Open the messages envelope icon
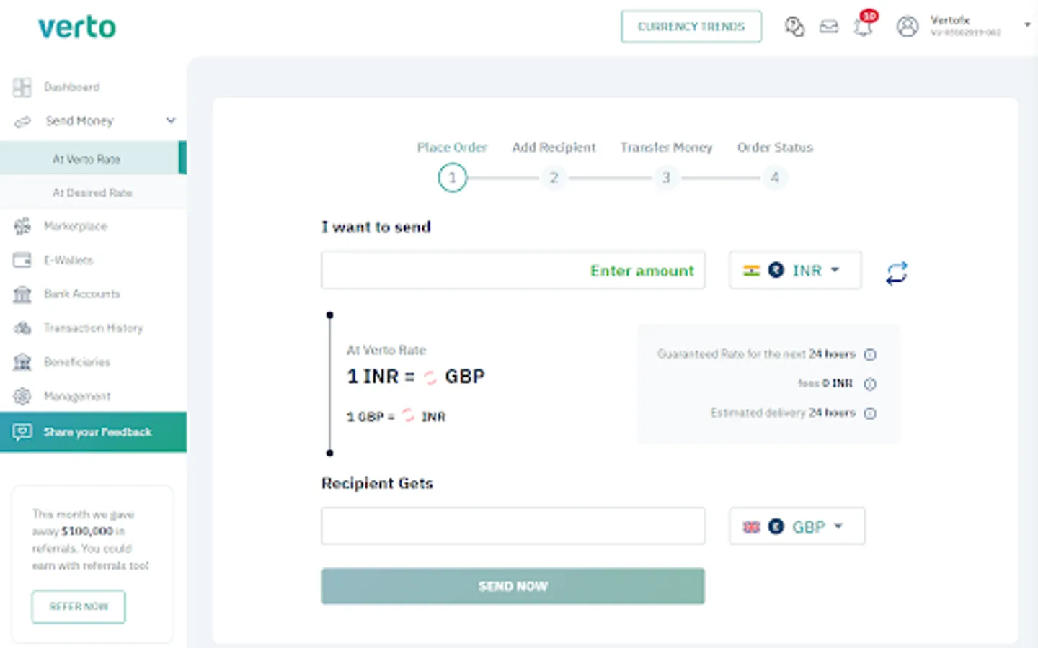 click(x=829, y=27)
